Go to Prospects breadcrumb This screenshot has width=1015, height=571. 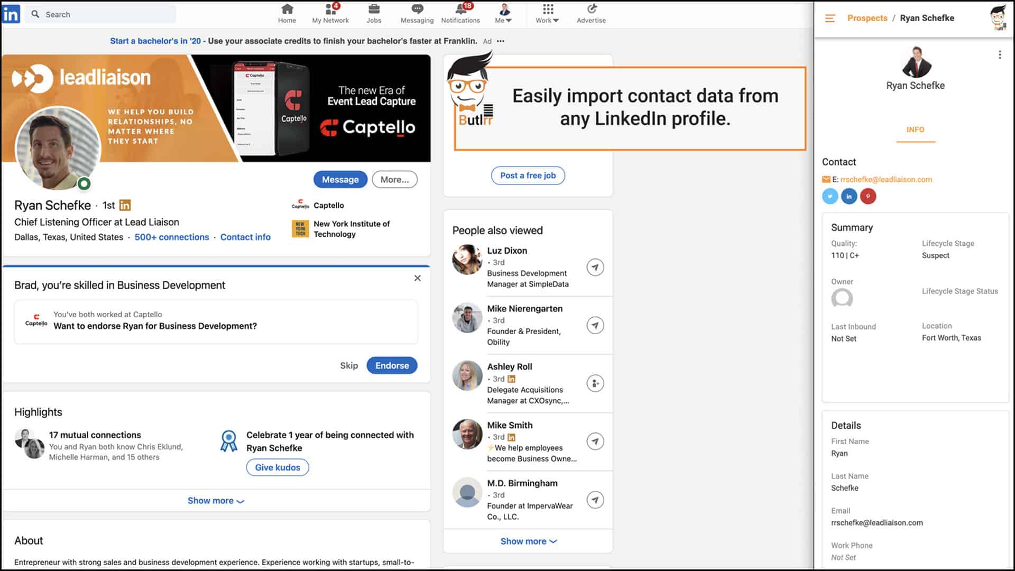tap(867, 18)
